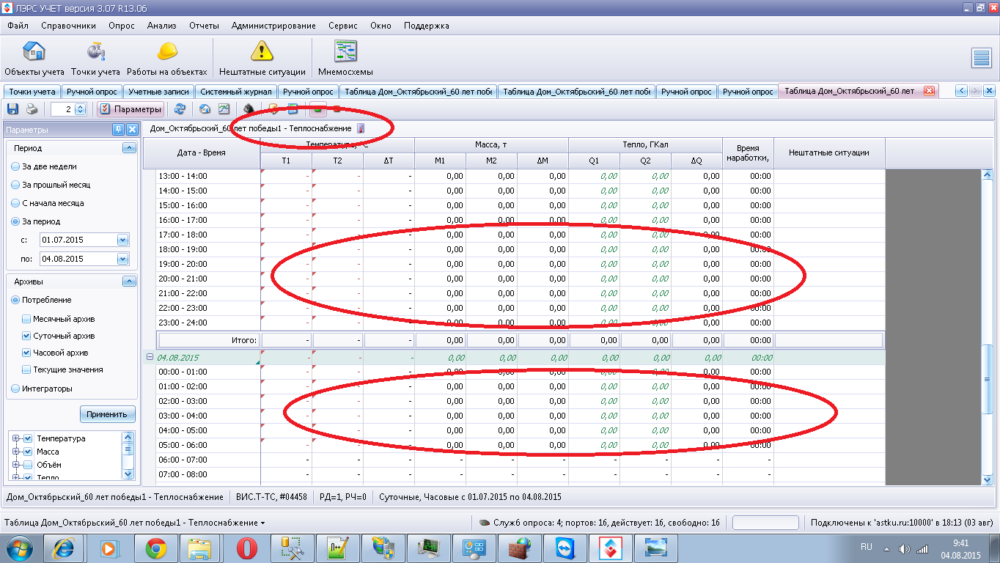Click the spinner arrows of the 2 field
Viewport: 1000px width, 563px height.
(81, 109)
